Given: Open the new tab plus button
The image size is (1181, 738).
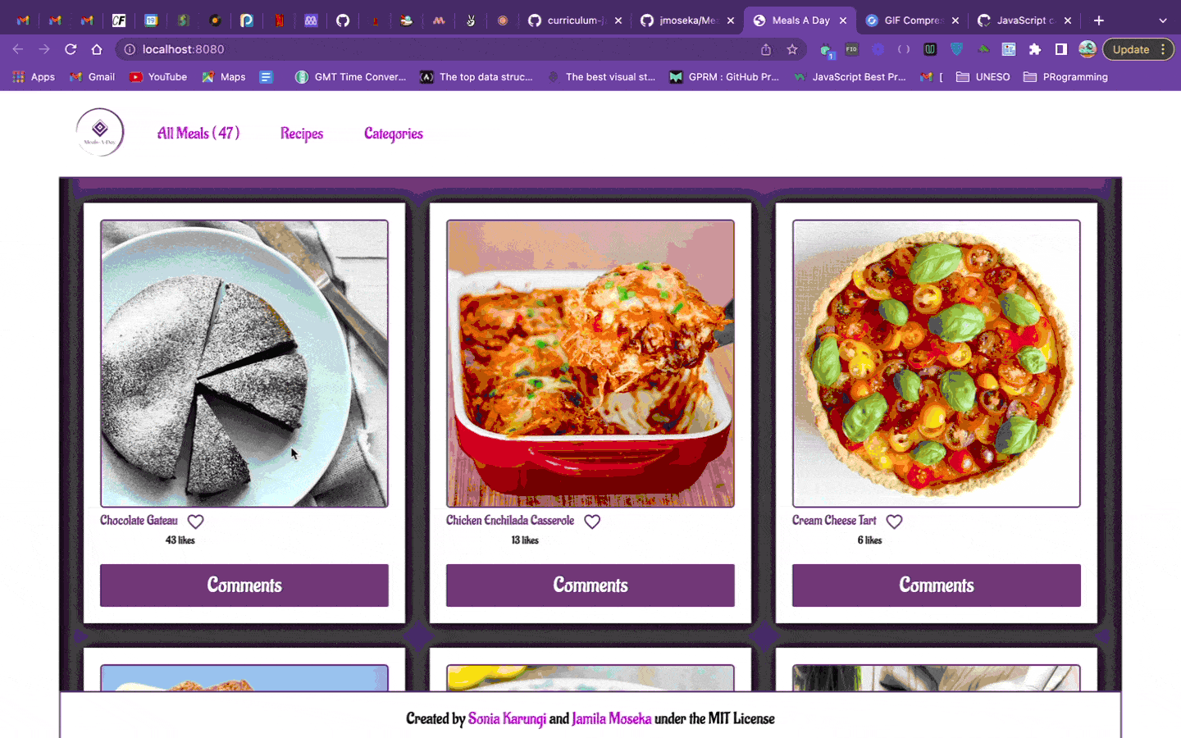Looking at the screenshot, I should [x=1099, y=20].
